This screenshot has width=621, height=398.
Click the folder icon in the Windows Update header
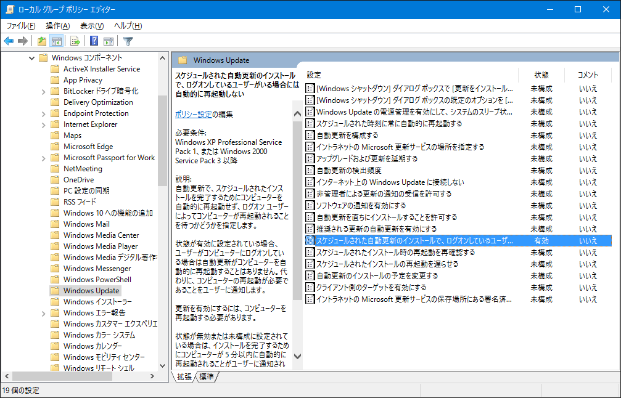(x=182, y=60)
